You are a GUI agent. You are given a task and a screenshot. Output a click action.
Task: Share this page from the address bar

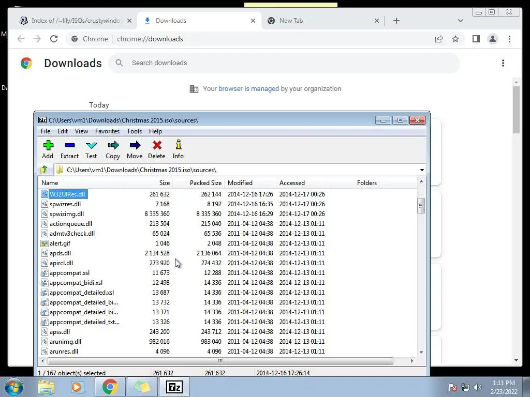pyautogui.click(x=439, y=39)
